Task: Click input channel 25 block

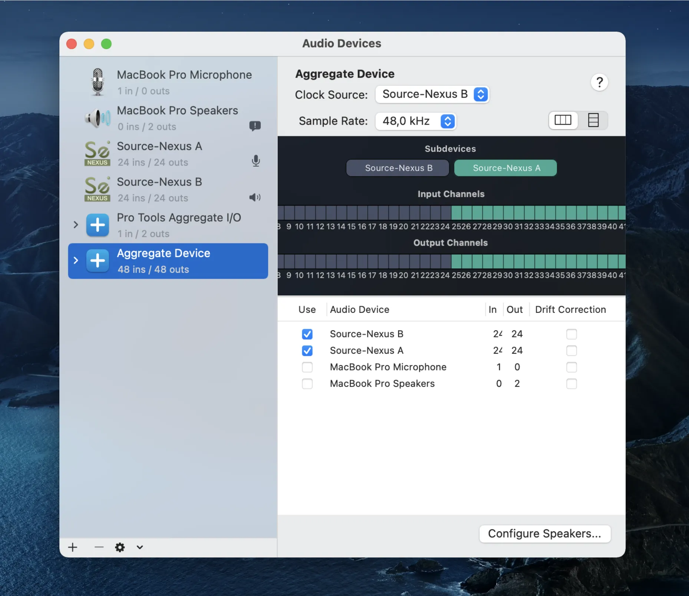Action: [456, 213]
